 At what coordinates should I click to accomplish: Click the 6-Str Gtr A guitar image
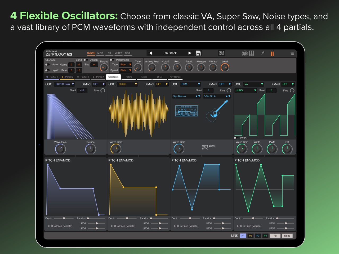217,111
